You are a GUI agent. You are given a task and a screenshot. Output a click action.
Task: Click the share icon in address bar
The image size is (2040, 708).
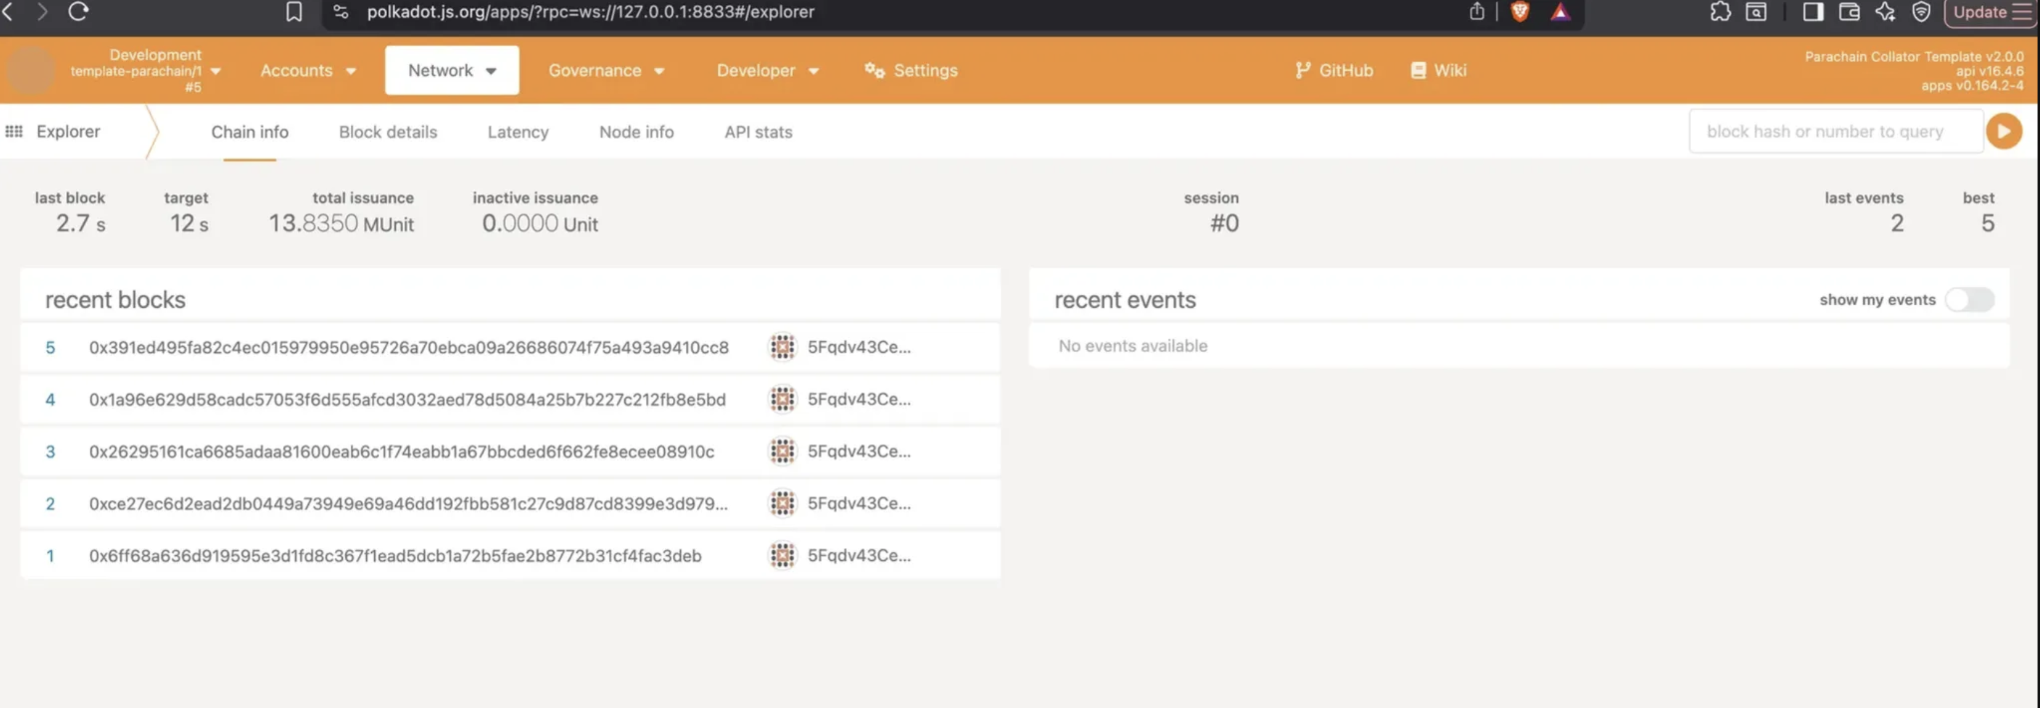coord(1477,12)
